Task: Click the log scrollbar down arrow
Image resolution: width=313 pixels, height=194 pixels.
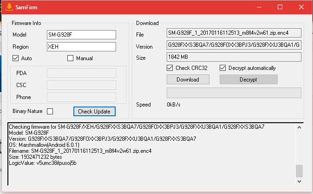Action: point(299,181)
